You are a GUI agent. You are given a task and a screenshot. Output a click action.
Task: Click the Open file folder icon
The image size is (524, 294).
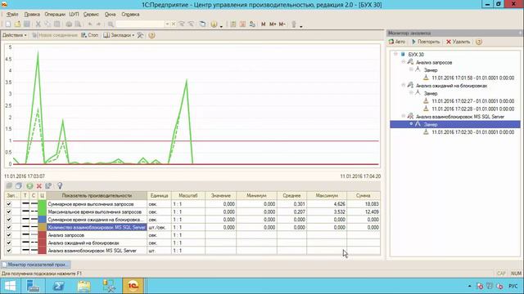(x=17, y=24)
